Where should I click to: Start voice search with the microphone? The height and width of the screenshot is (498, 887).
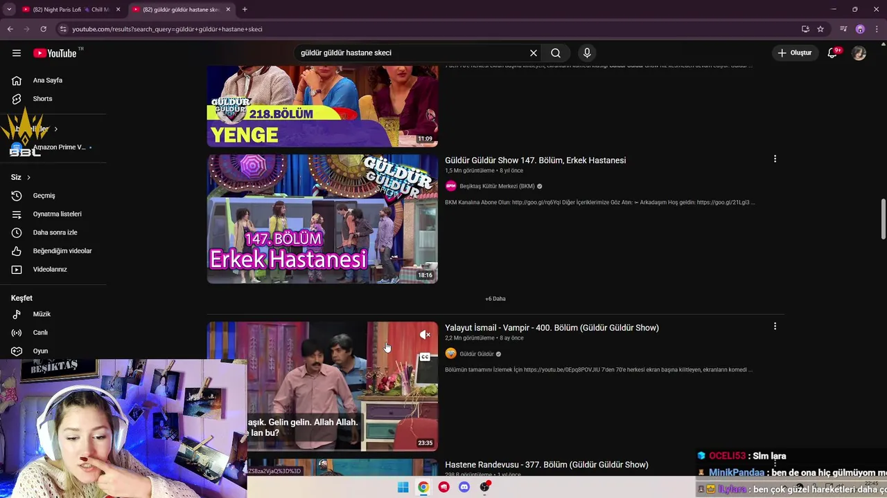[587, 53]
